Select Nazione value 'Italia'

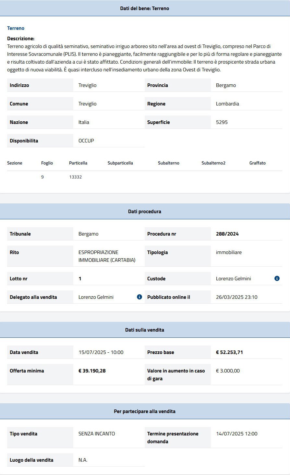84,122
